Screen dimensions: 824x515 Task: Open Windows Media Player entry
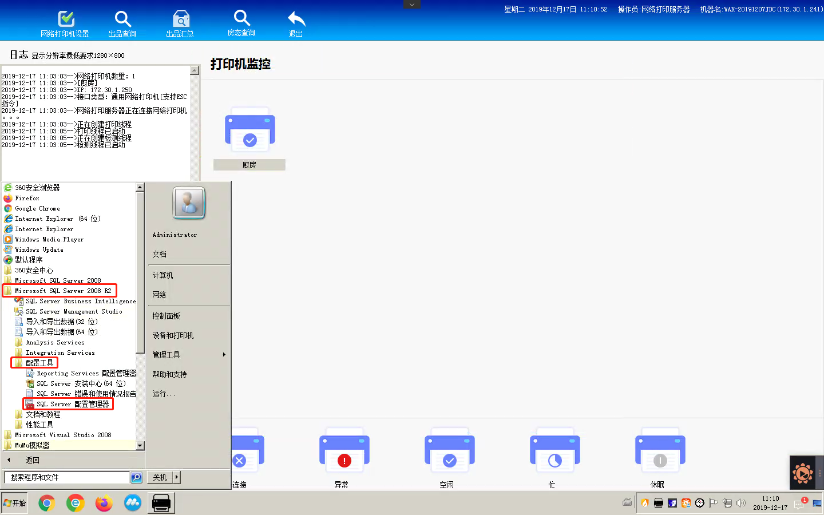pyautogui.click(x=49, y=239)
